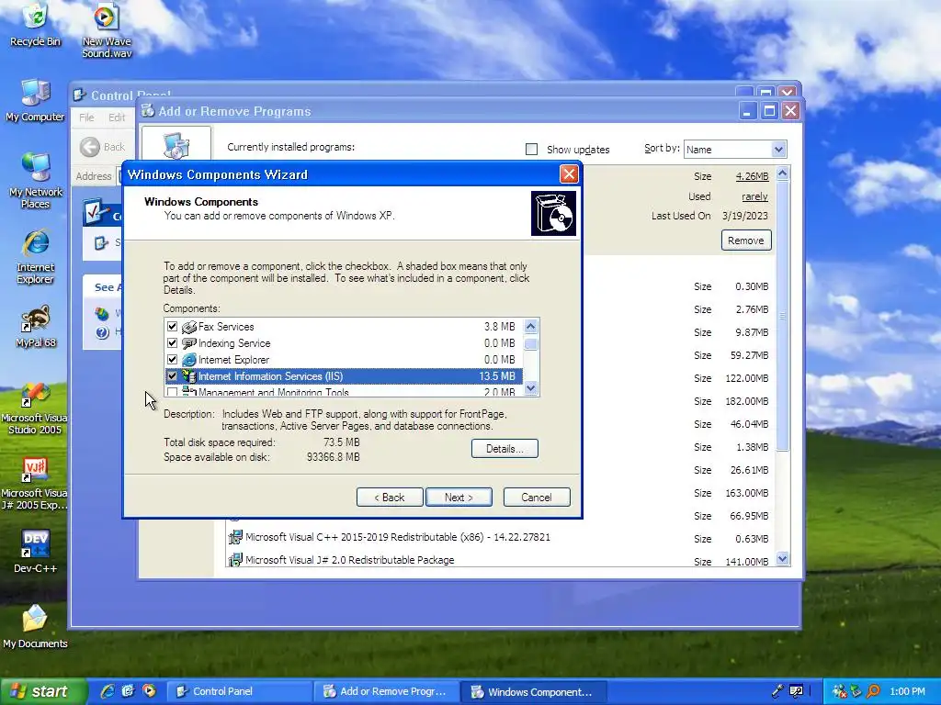Click programs list scroll up arrow
This screenshot has height=705, width=941.
(782, 173)
